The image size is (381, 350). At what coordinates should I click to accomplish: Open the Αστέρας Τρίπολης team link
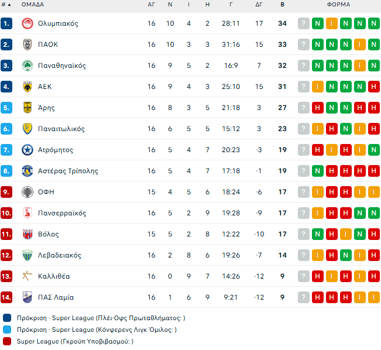(x=68, y=171)
